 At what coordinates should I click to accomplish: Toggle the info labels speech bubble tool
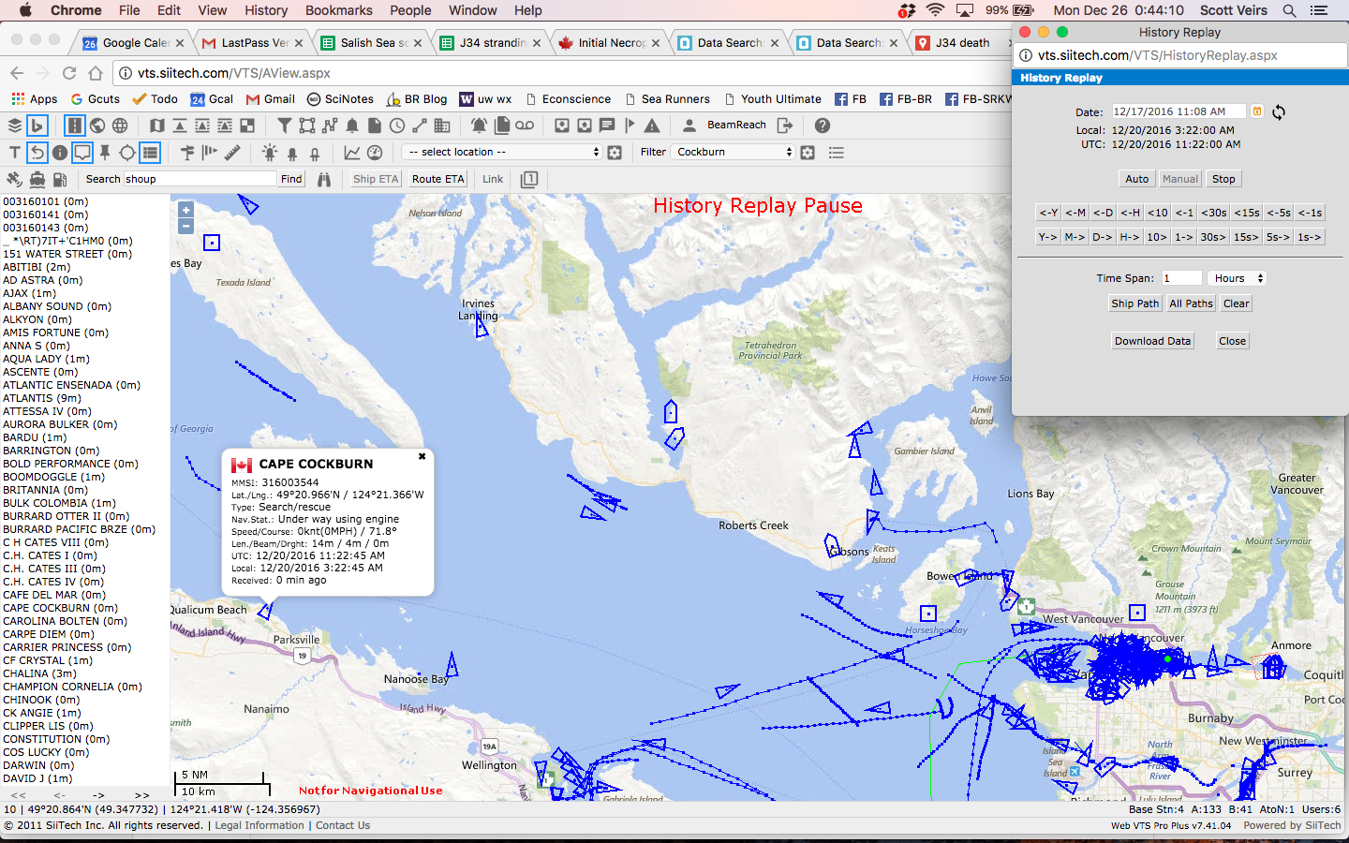click(x=82, y=153)
